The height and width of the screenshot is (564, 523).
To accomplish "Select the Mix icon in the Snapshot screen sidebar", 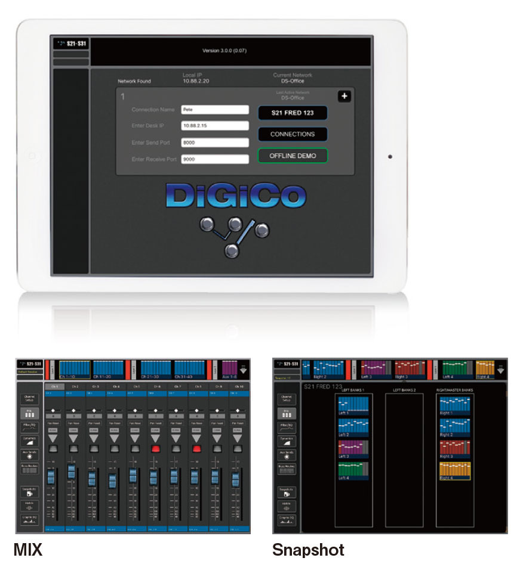I will tap(287, 413).
